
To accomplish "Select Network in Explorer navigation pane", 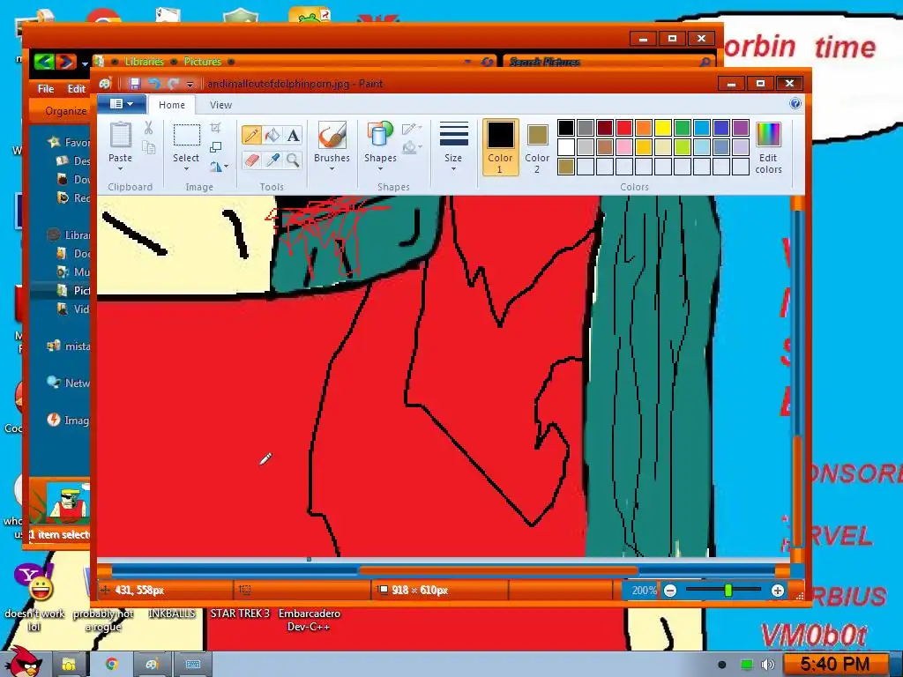I will click(x=69, y=383).
